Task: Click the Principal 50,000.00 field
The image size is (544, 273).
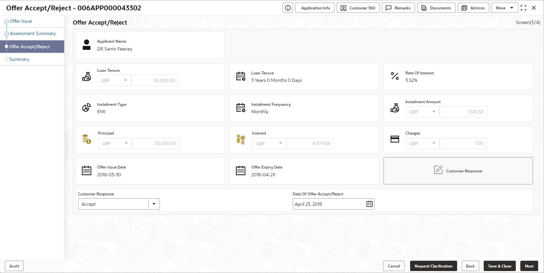Action: pyautogui.click(x=156, y=144)
